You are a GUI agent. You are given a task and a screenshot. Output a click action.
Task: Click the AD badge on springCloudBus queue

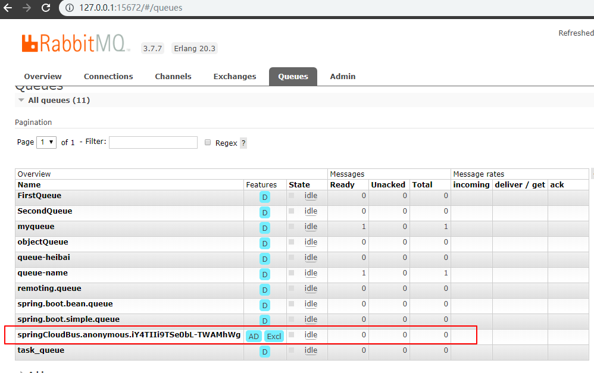(x=254, y=336)
